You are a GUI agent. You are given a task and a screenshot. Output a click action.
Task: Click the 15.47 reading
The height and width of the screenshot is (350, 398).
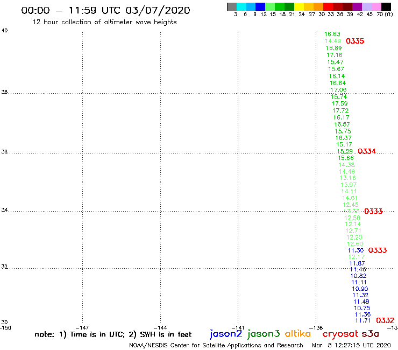coord(335,62)
